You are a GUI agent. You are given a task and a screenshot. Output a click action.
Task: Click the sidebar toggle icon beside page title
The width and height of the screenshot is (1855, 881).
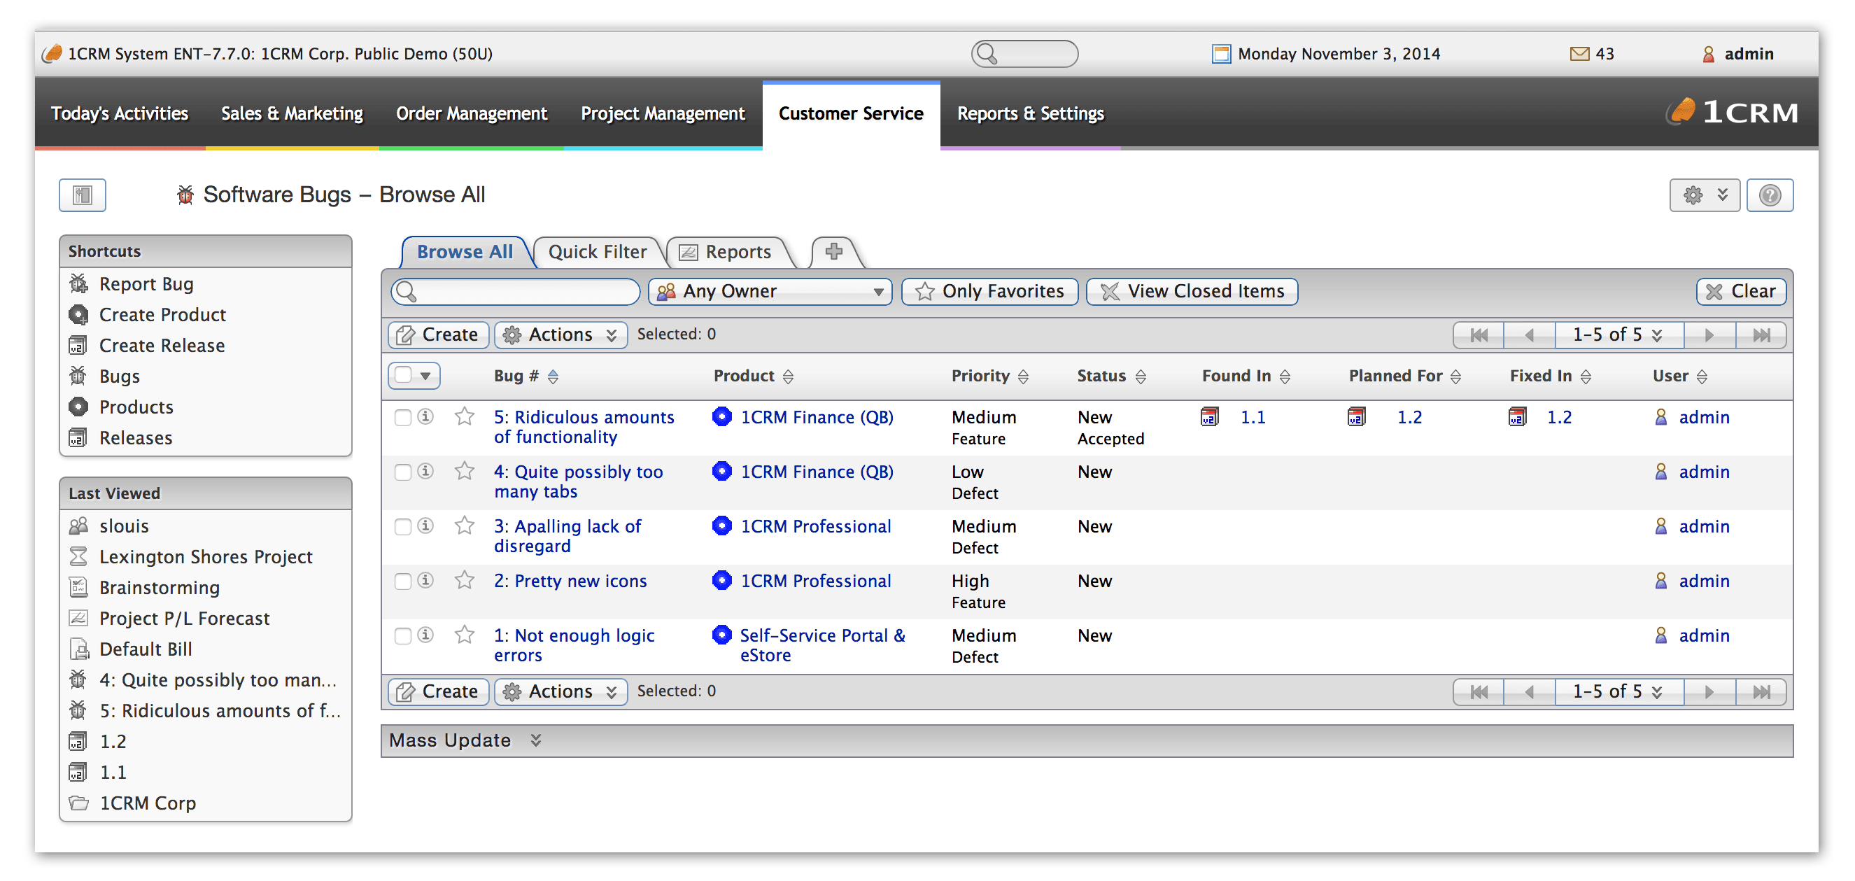tap(82, 195)
